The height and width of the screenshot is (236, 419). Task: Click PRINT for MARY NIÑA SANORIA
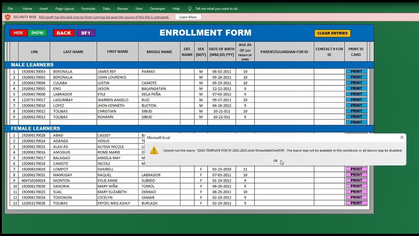[x=356, y=186]
